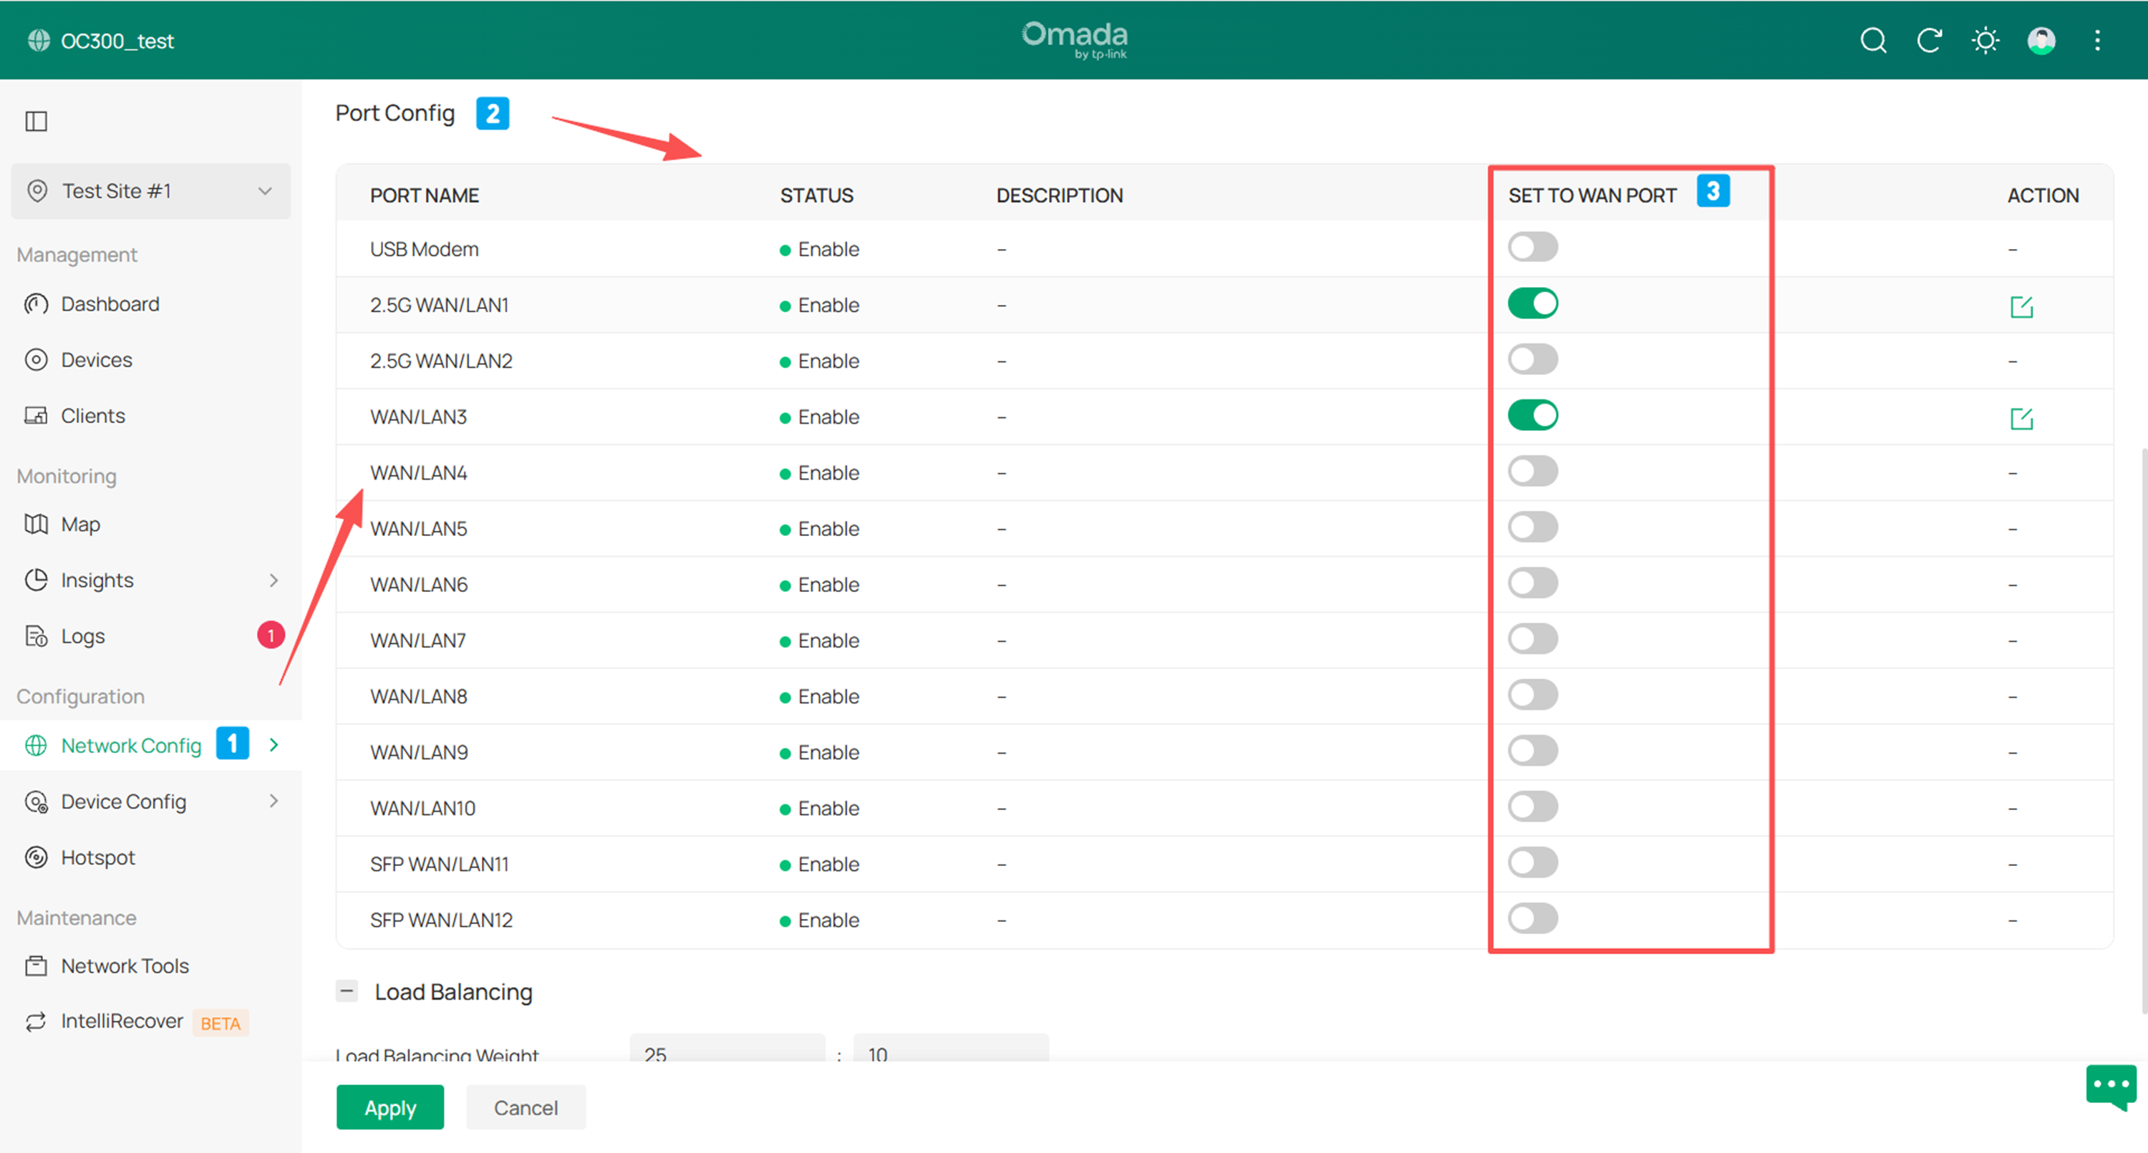The image size is (2148, 1153).
Task: Enable WAN port for USB Modem
Action: click(x=1533, y=248)
